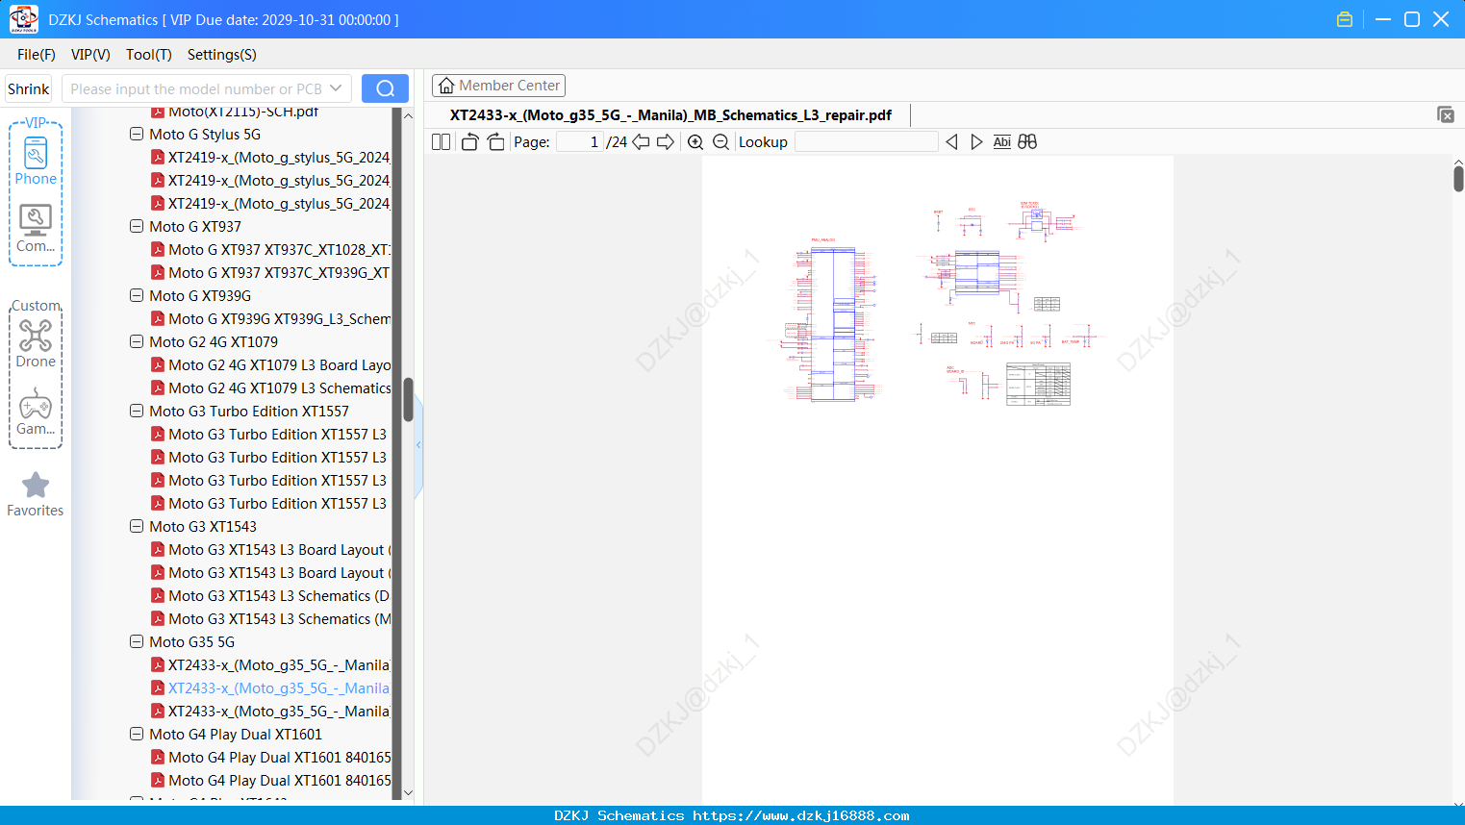Rotate the page clockwise
Image resolution: width=1465 pixels, height=825 pixels.
coord(495,142)
